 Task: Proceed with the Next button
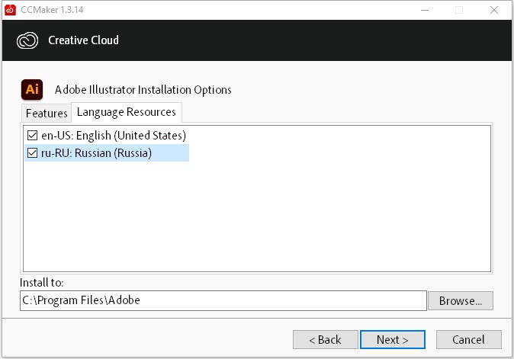point(393,340)
